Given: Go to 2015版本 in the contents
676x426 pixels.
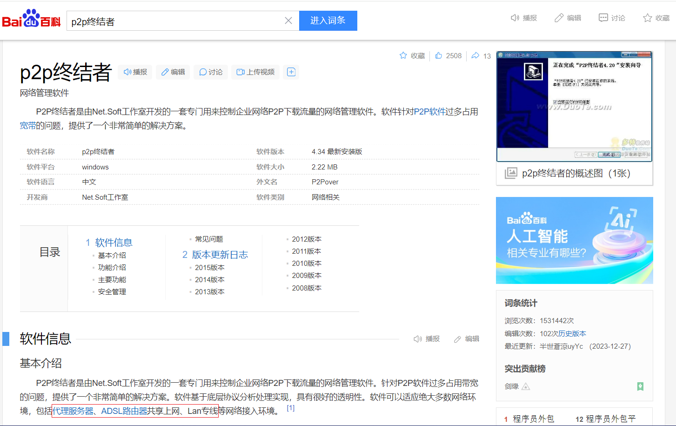Looking at the screenshot, I should point(210,267).
